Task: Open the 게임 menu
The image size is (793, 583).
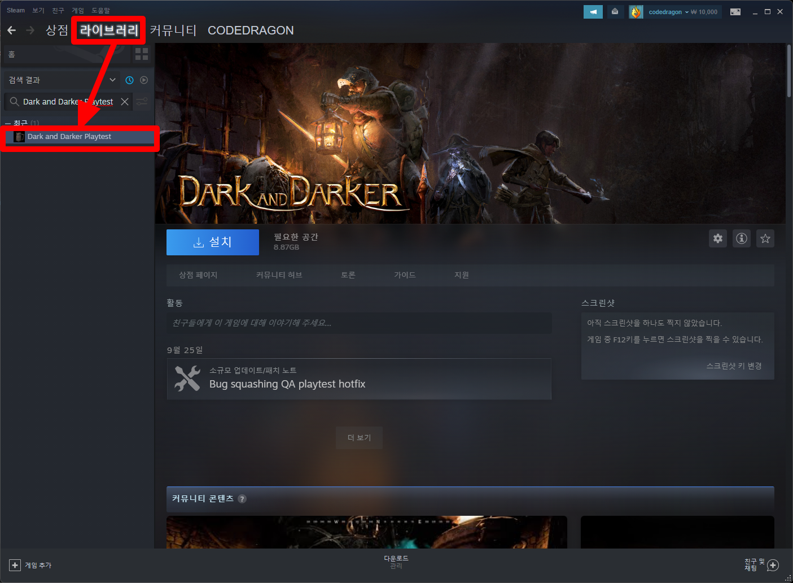Action: click(x=78, y=10)
